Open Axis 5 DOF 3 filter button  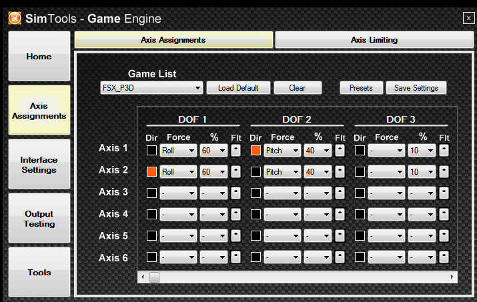pos(444,236)
